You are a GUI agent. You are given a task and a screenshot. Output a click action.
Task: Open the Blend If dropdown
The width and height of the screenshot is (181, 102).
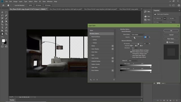coord(133,61)
